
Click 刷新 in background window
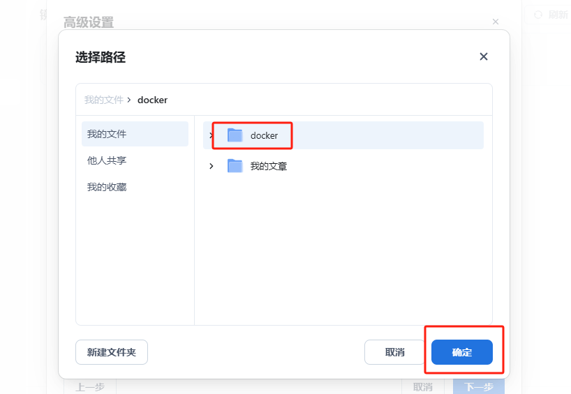click(x=551, y=15)
